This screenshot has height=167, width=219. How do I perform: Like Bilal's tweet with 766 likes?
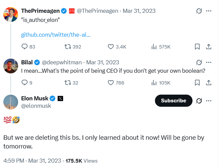click(x=111, y=82)
